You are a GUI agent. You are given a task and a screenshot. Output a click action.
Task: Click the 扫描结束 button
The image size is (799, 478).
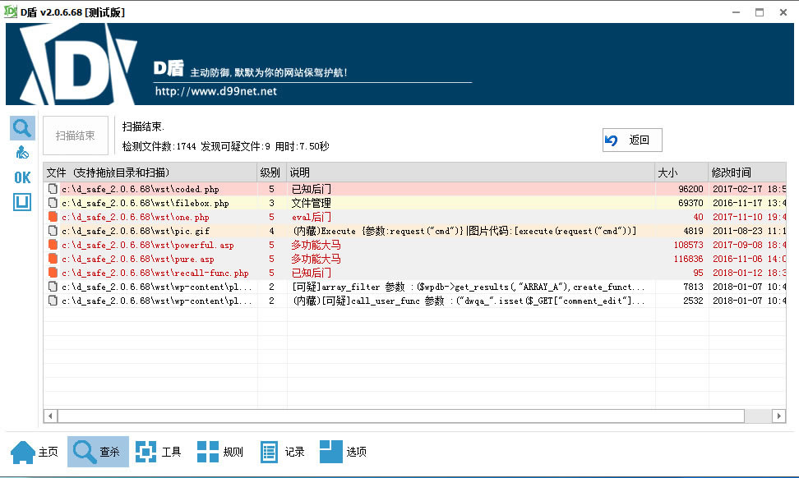(x=76, y=136)
